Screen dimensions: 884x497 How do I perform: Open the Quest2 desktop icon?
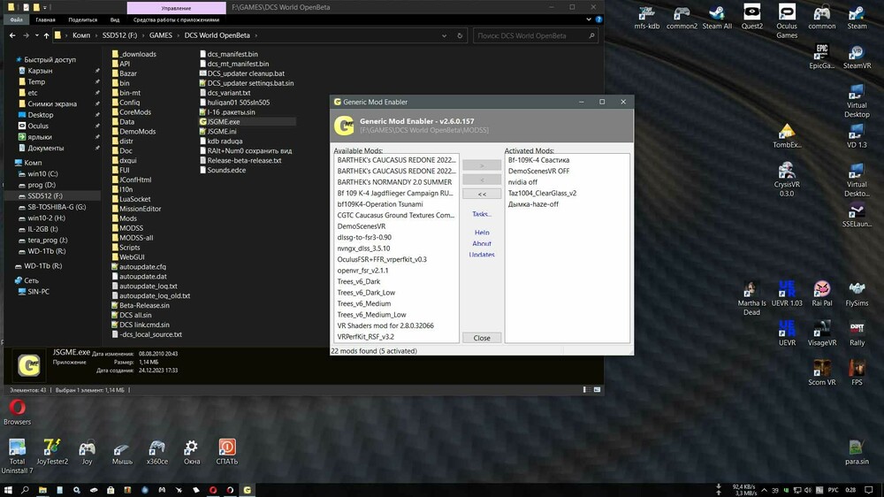point(751,17)
